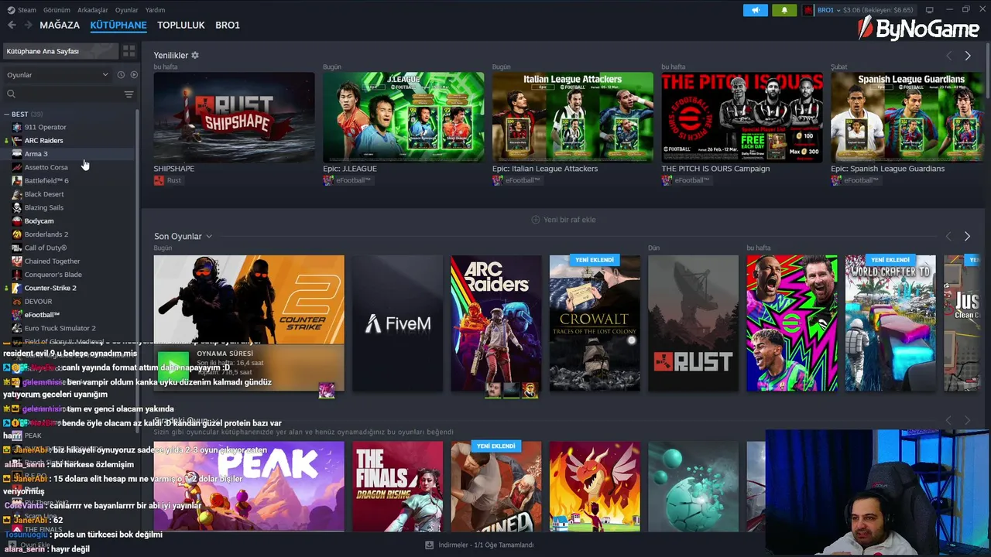Open advanced filter options icon
Viewport: 991px width, 557px height.
tap(129, 94)
